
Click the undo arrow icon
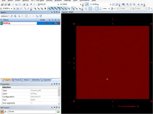point(31,4)
